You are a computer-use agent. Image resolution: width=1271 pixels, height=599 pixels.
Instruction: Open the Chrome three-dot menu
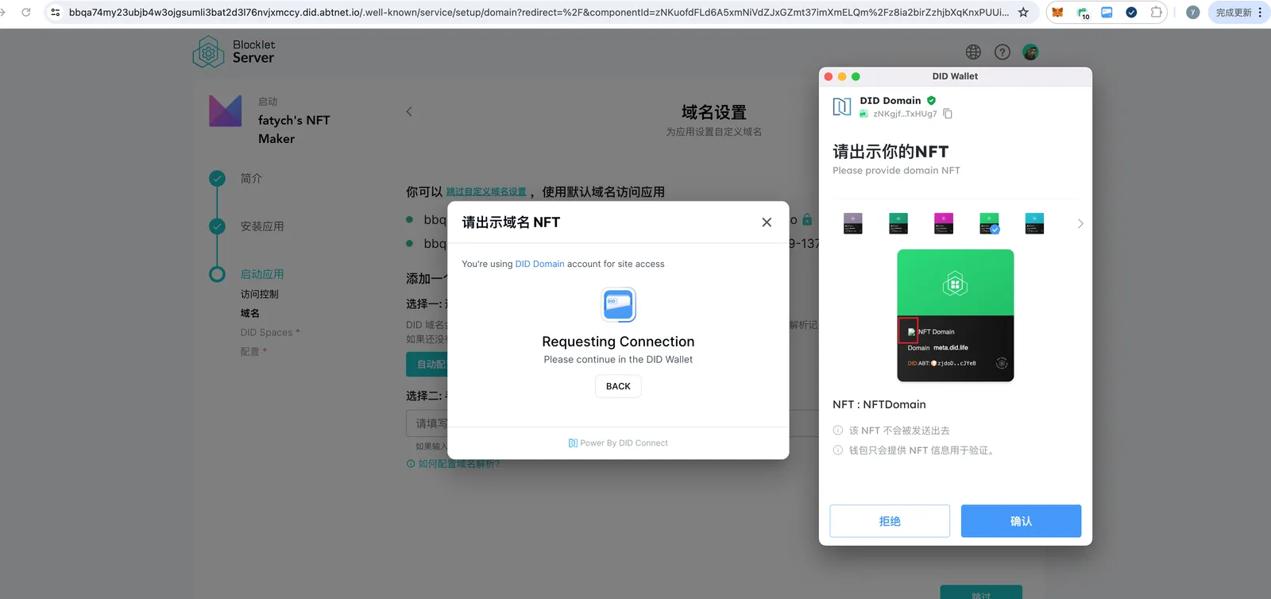(1261, 13)
